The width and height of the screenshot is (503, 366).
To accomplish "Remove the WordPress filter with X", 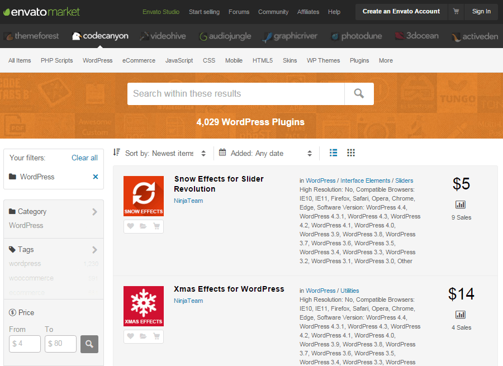I will [95, 177].
